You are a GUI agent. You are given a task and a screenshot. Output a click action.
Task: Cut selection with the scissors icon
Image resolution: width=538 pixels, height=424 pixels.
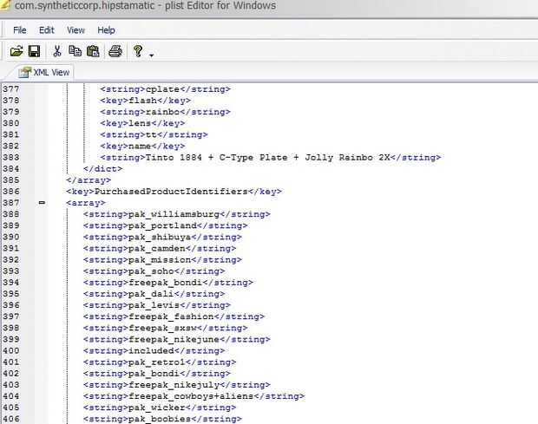click(57, 51)
